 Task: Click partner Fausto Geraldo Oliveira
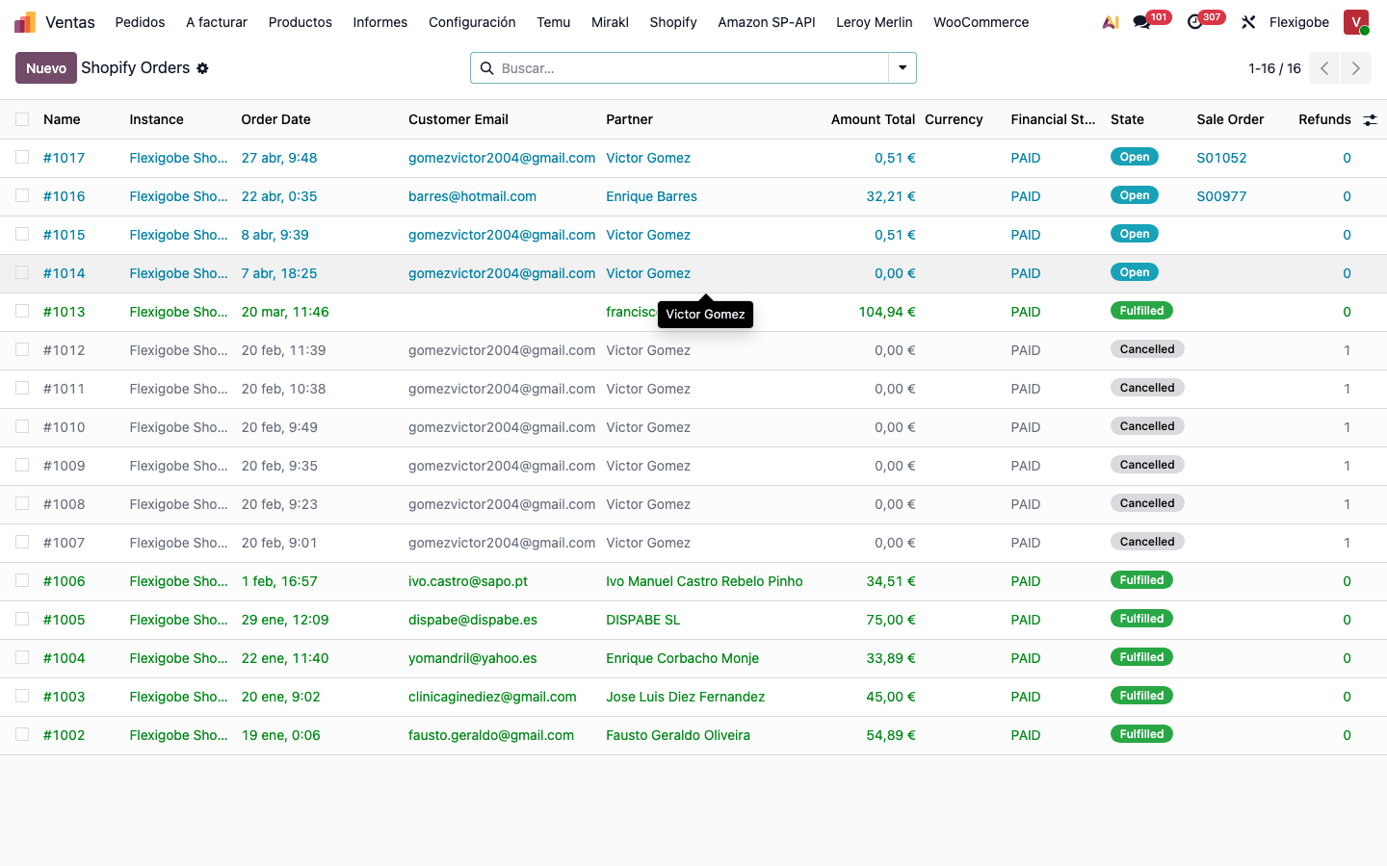(x=678, y=735)
